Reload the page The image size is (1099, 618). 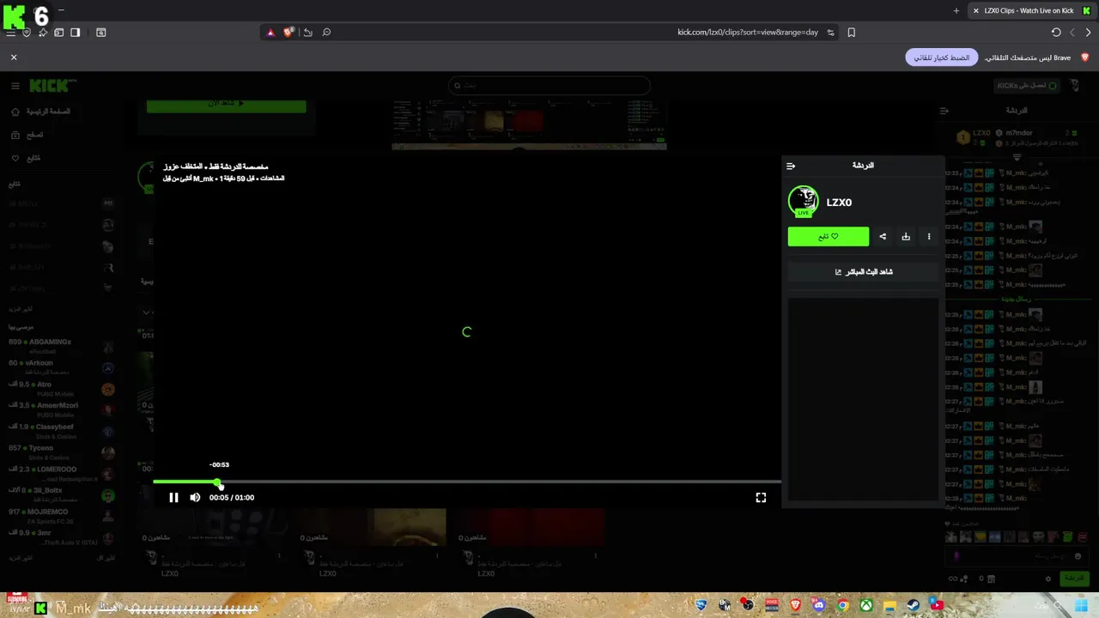(1056, 33)
